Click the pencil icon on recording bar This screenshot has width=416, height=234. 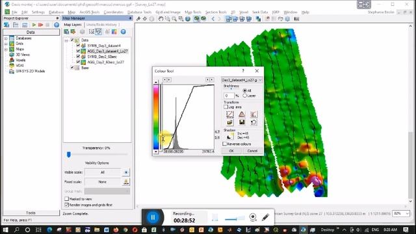(265, 217)
